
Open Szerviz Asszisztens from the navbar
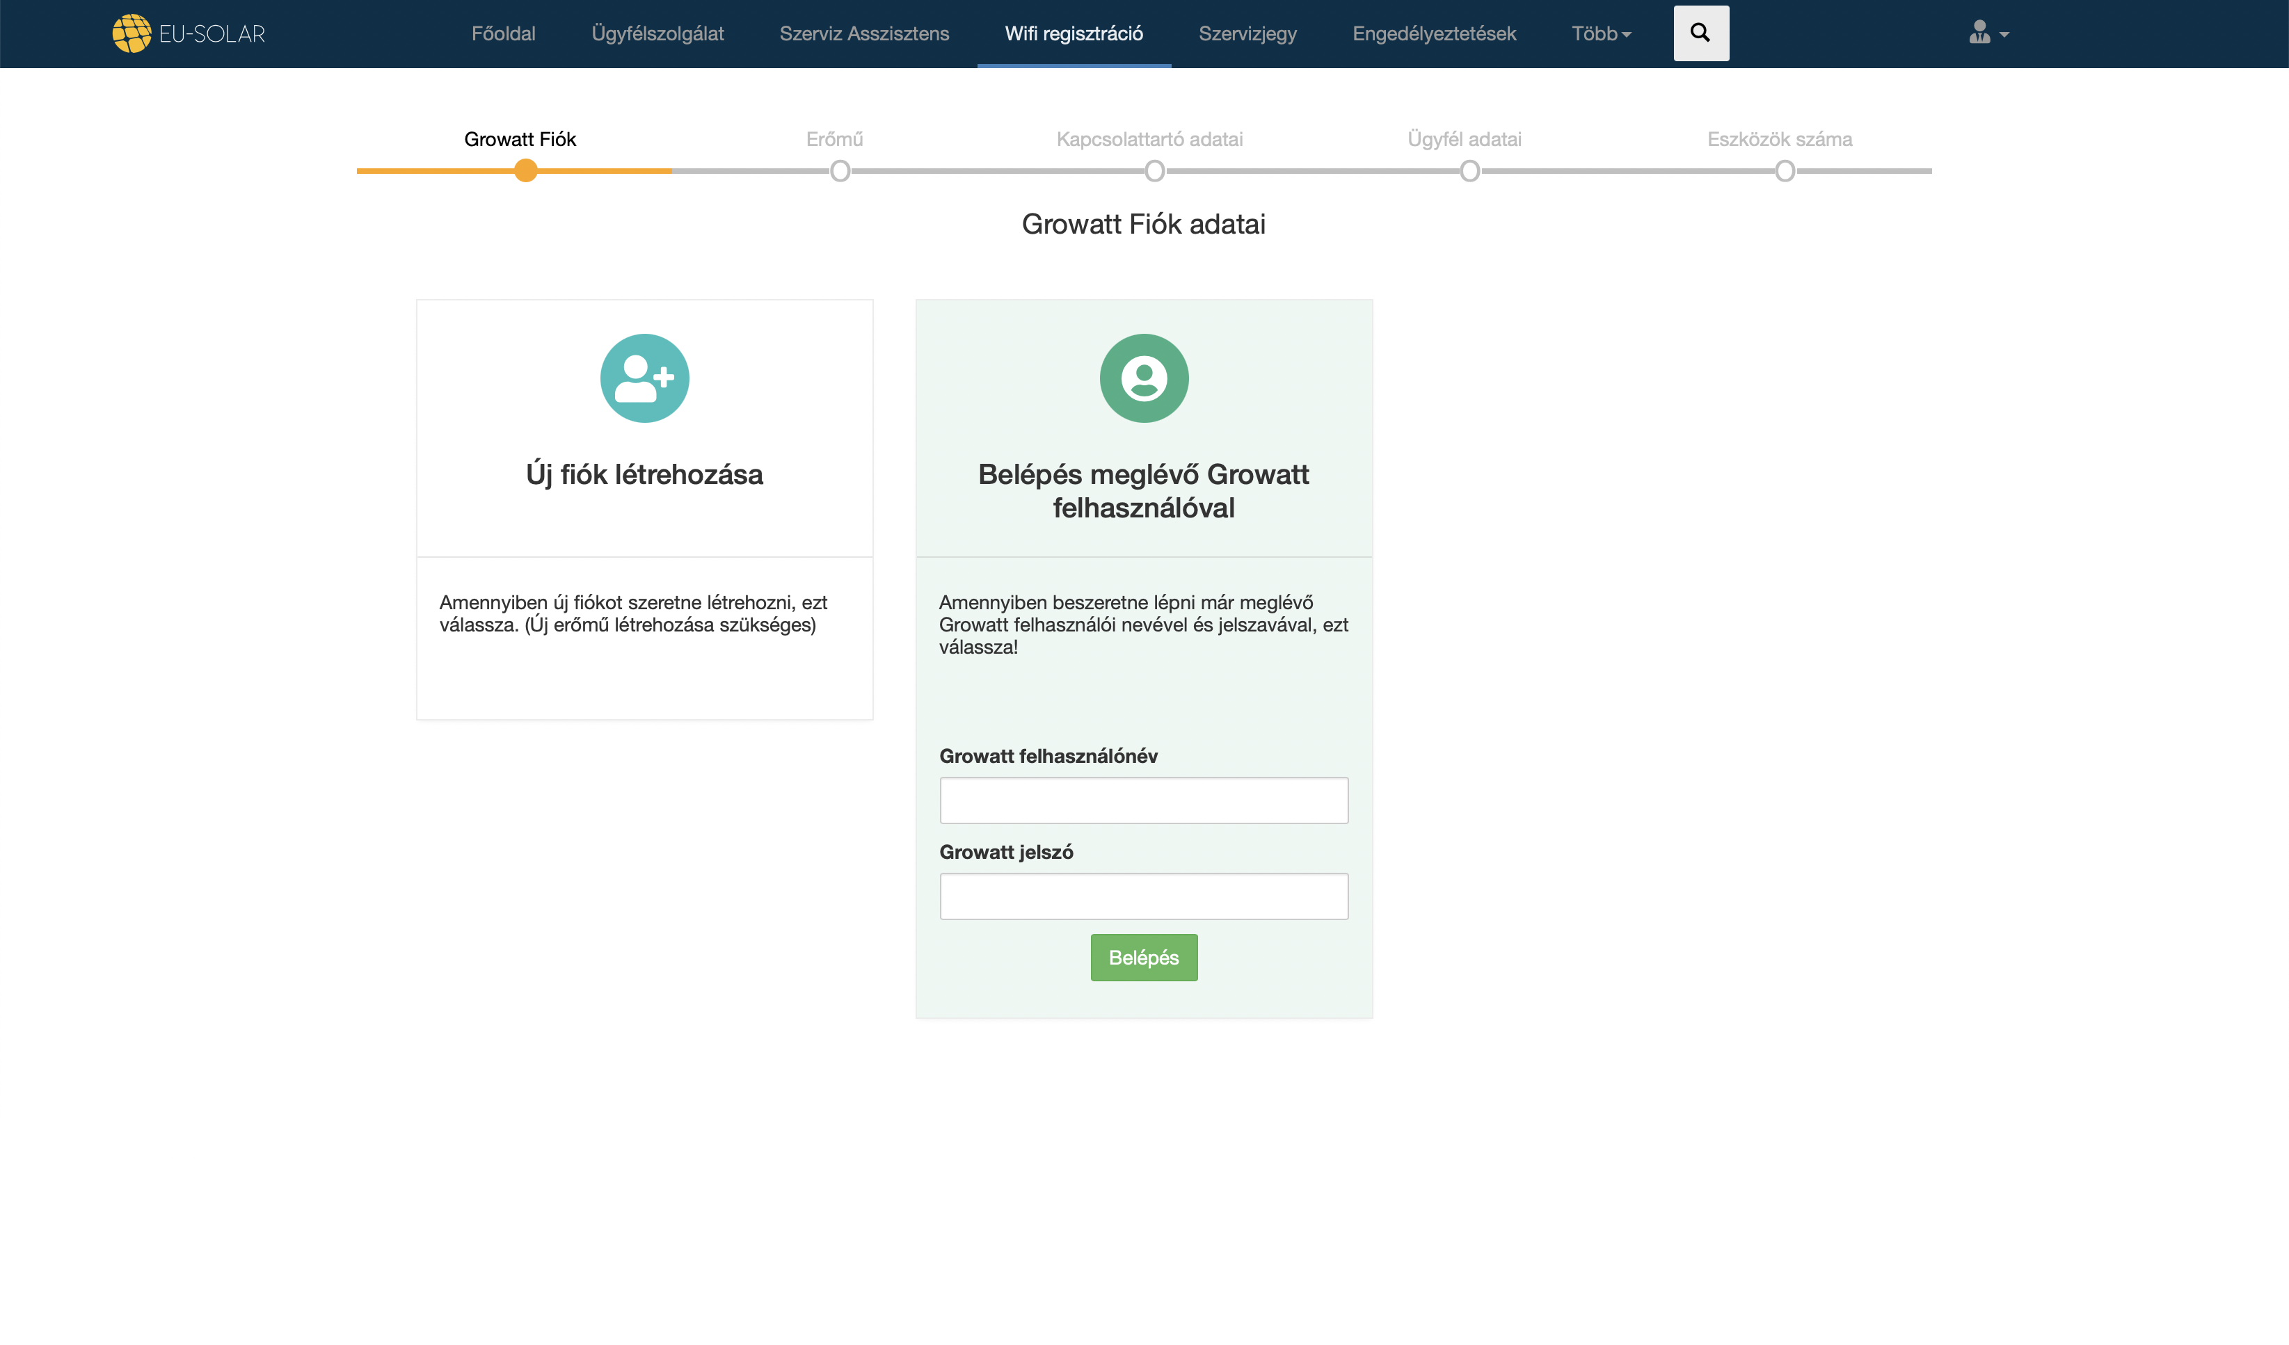[864, 33]
